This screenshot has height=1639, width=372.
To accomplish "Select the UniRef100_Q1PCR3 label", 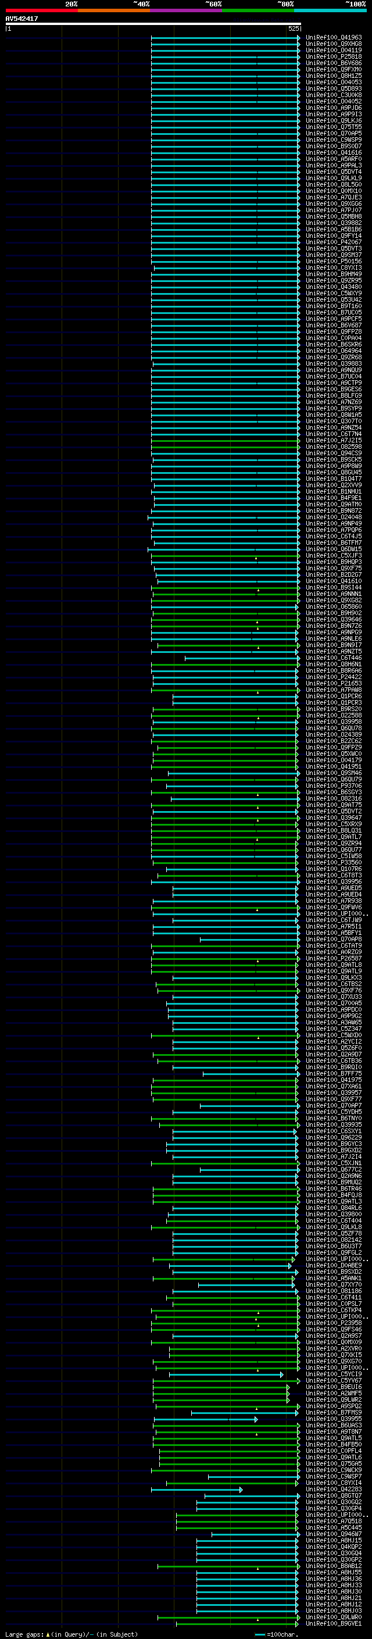I will coord(334,703).
